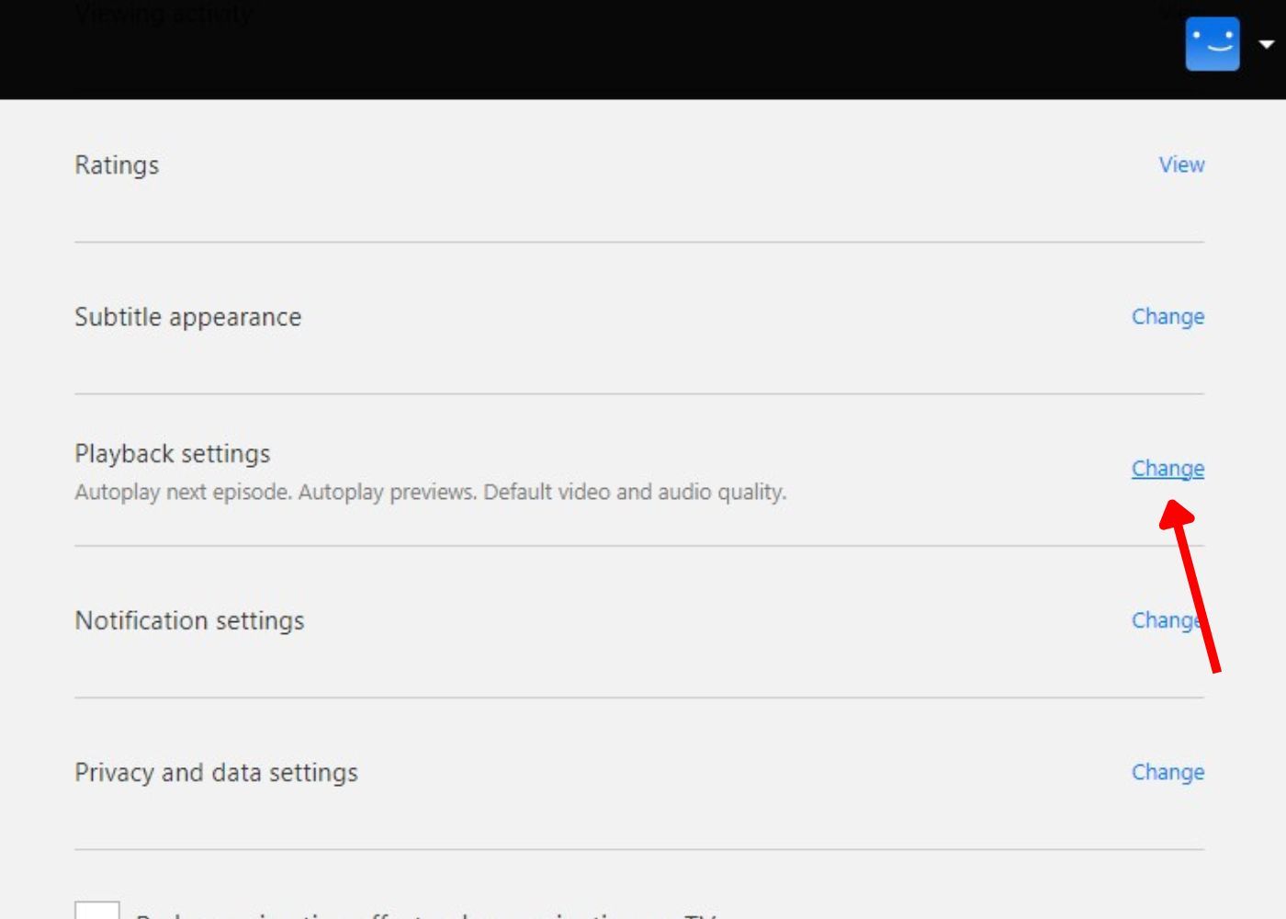Adjust Privacy and data settings
Image resolution: width=1286 pixels, height=919 pixels.
click(x=1168, y=772)
